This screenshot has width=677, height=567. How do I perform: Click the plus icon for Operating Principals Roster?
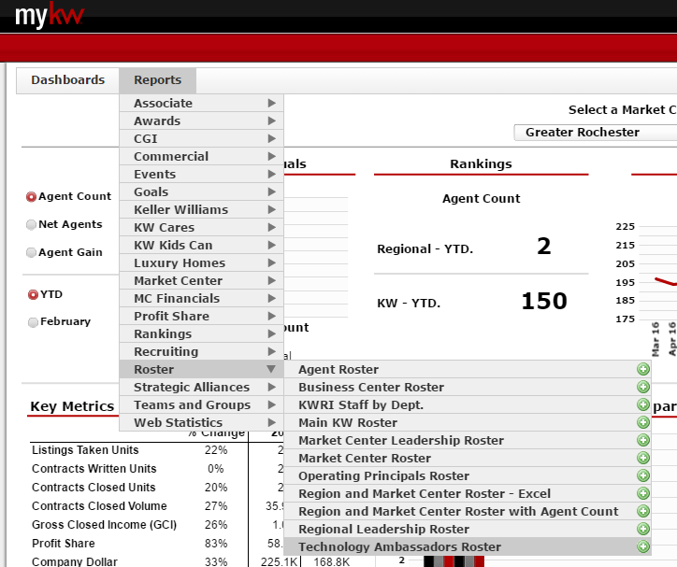pos(643,475)
